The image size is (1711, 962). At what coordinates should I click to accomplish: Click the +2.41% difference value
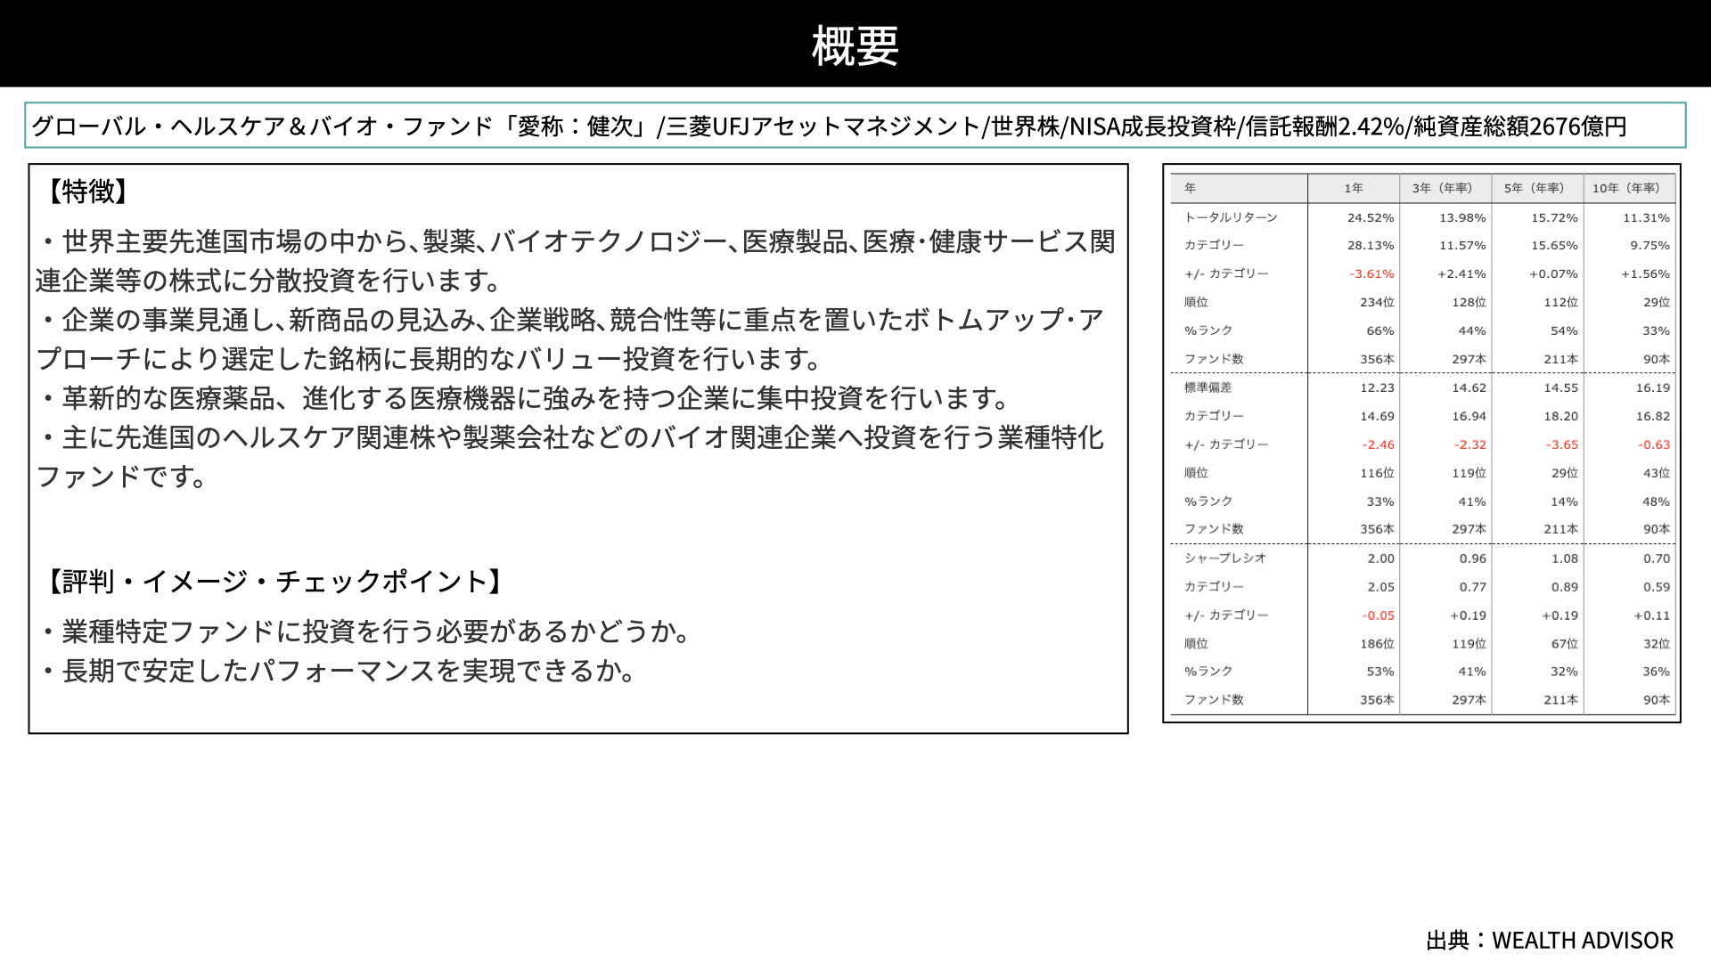[x=1461, y=273]
